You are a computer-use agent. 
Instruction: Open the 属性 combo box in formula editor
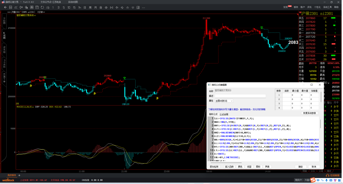click(224, 101)
